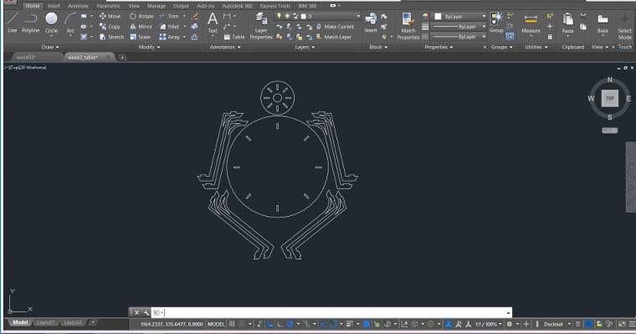Choose the Array tool
The height and width of the screenshot is (334, 636).
coord(170,37)
